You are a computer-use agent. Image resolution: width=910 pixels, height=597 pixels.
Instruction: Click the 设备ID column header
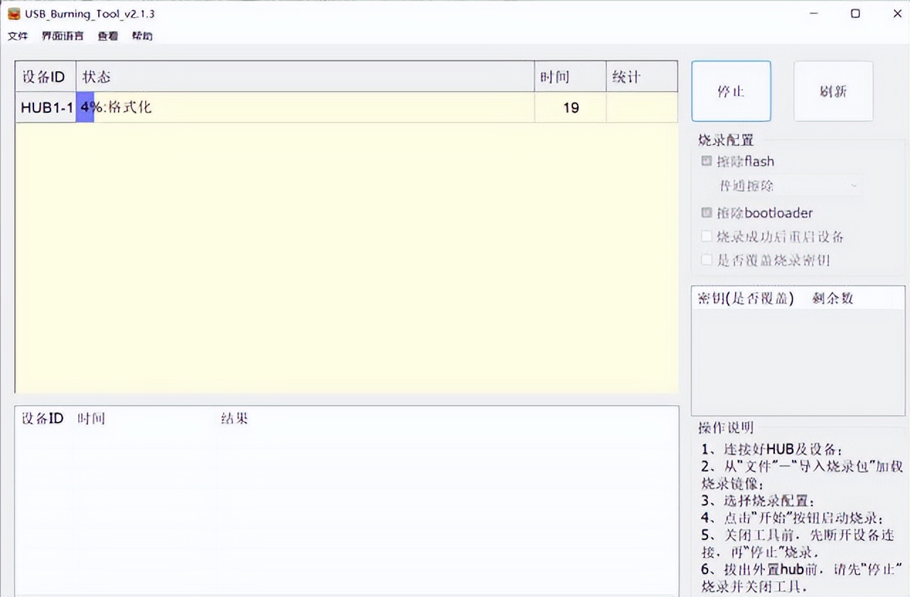[44, 76]
